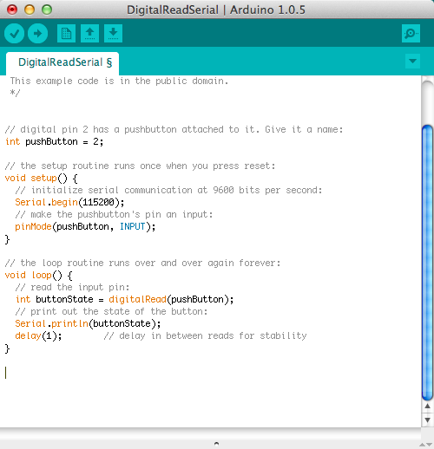Click the INPUT keyword in pinMode line

(x=132, y=226)
